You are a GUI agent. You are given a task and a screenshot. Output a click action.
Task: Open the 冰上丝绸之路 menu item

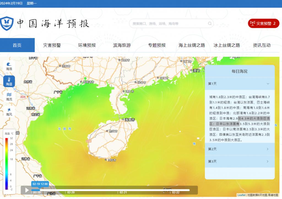pos(227,45)
